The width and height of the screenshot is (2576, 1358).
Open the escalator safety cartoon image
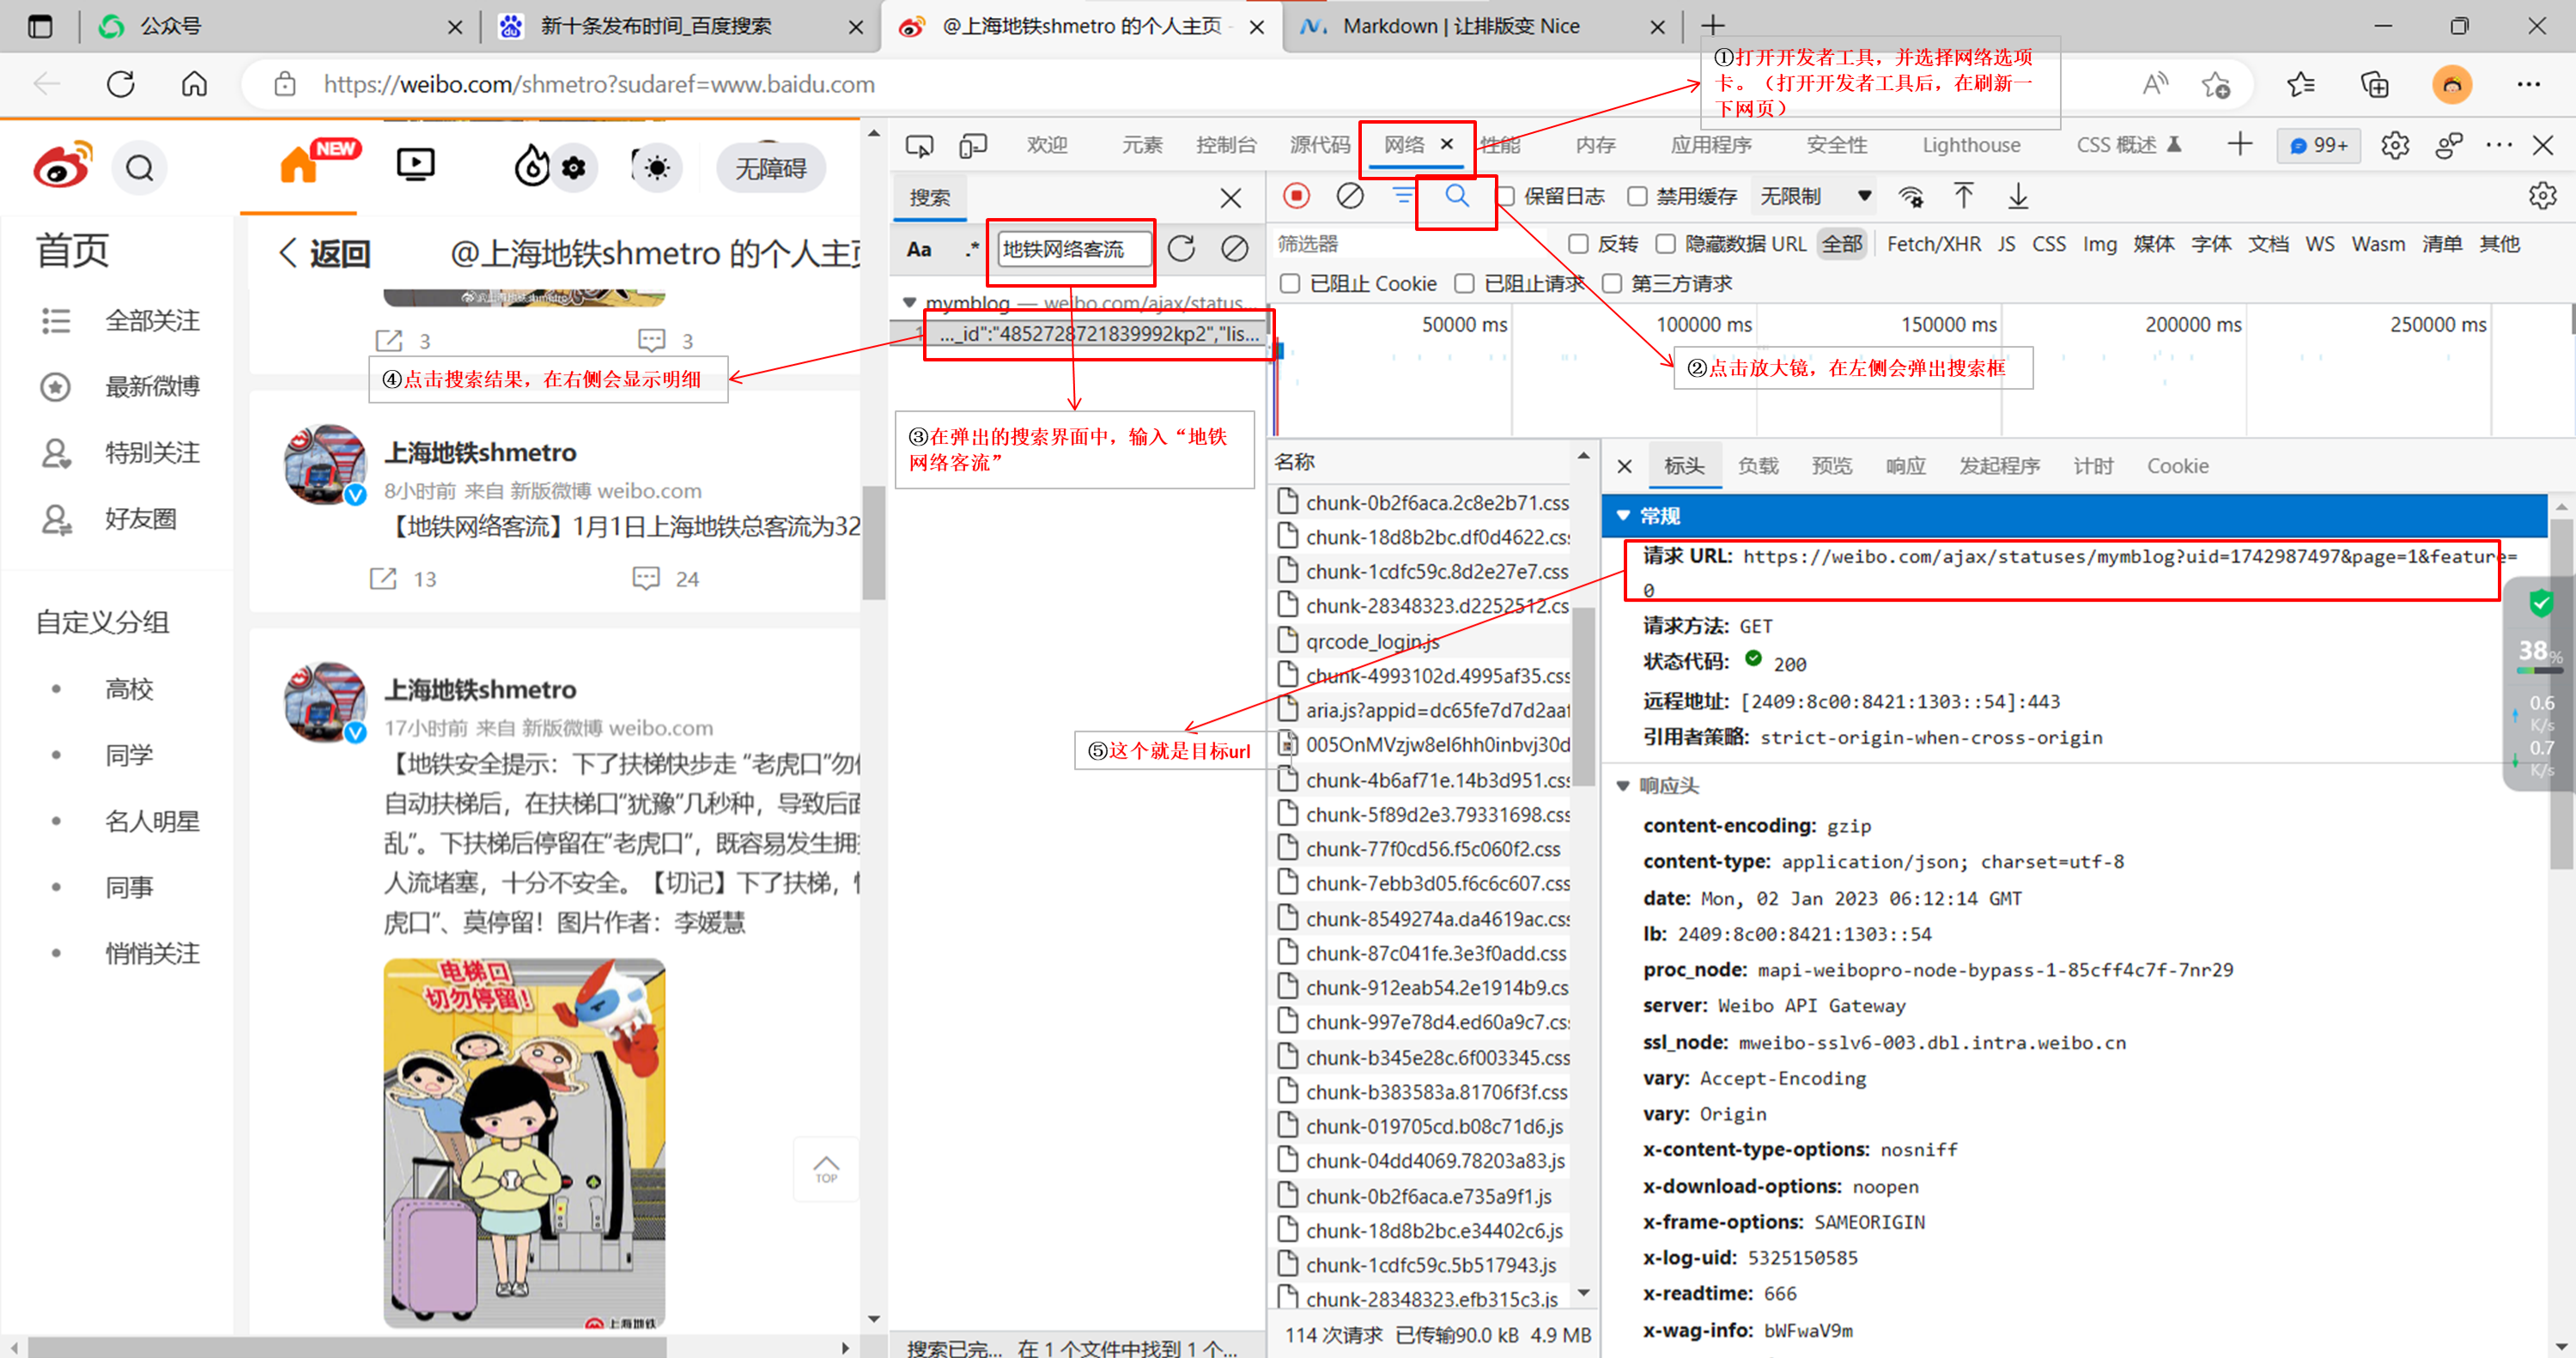click(524, 1143)
